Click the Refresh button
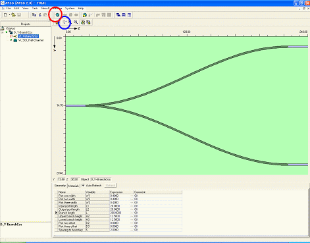The width and height of the screenshot is (310, 243). [x=110, y=186]
